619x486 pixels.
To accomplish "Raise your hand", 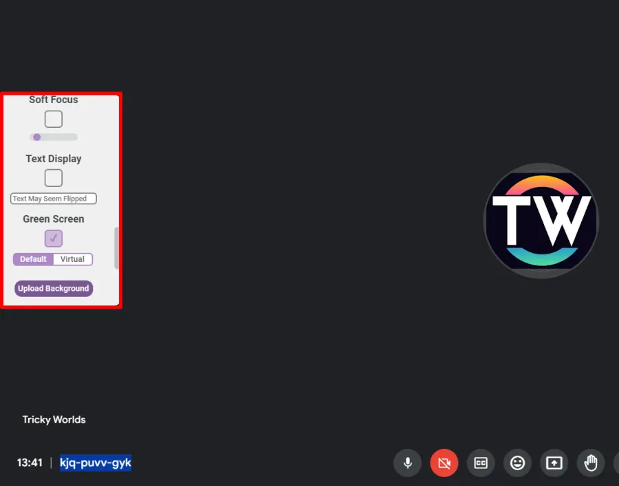I will click(591, 463).
